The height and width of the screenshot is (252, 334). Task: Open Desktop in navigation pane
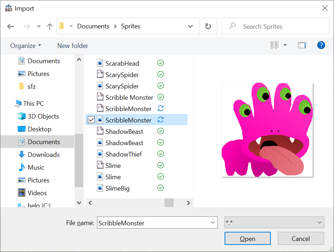coord(35,129)
